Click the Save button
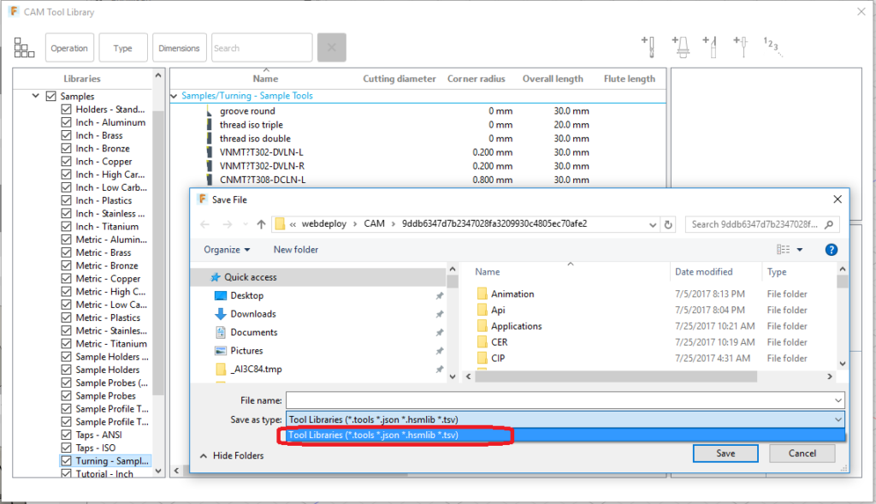This screenshot has height=504, width=876. tap(725, 454)
